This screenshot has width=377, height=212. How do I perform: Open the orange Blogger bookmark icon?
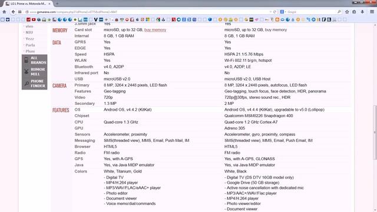[x=277, y=19]
